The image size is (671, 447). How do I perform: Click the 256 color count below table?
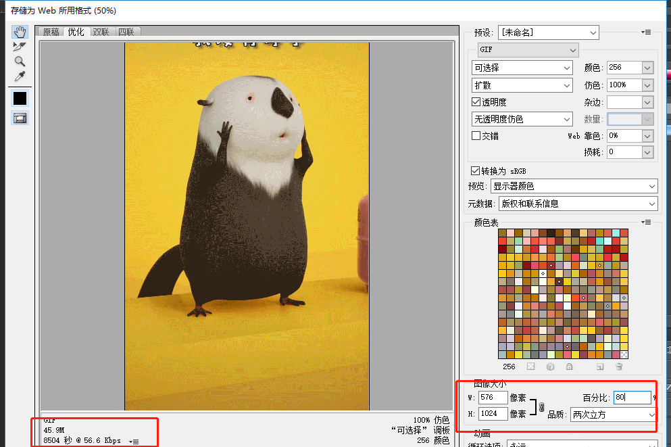pyautogui.click(x=509, y=367)
